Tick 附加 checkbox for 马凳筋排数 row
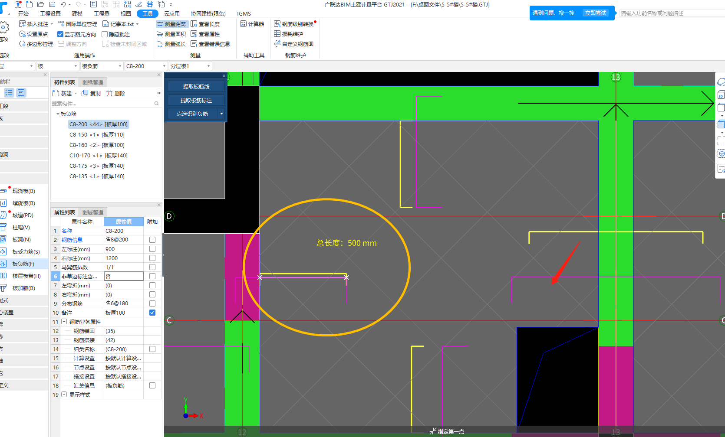The width and height of the screenshot is (725, 437). (152, 267)
